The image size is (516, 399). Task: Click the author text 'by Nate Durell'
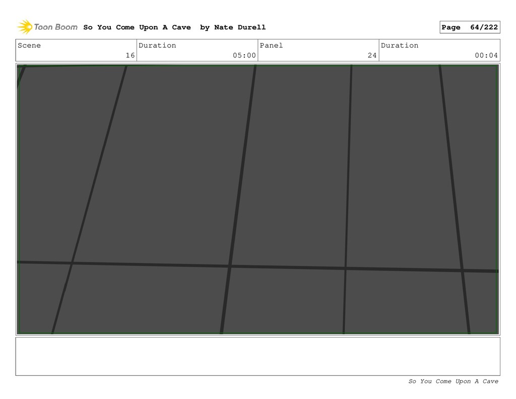pos(233,27)
